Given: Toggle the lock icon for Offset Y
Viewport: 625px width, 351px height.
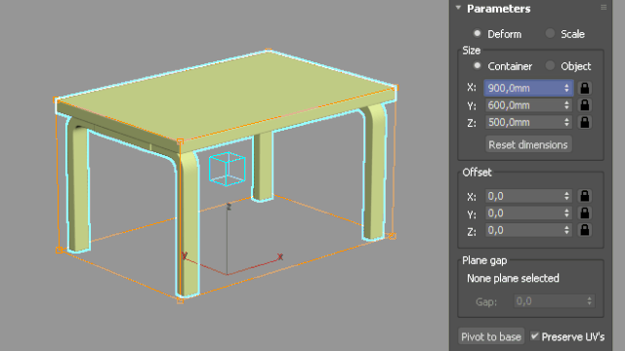Looking at the screenshot, I should coord(585,213).
